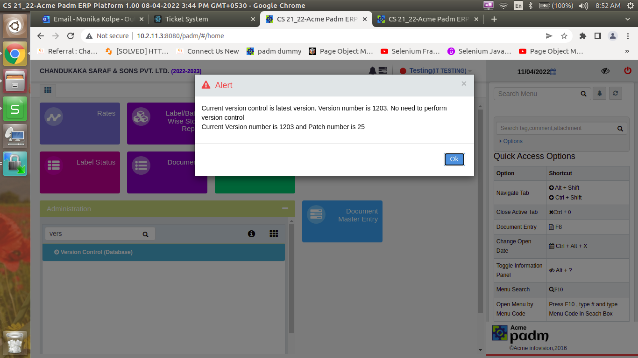Open the Files manager dock icon
The height and width of the screenshot is (358, 638).
pos(15,81)
